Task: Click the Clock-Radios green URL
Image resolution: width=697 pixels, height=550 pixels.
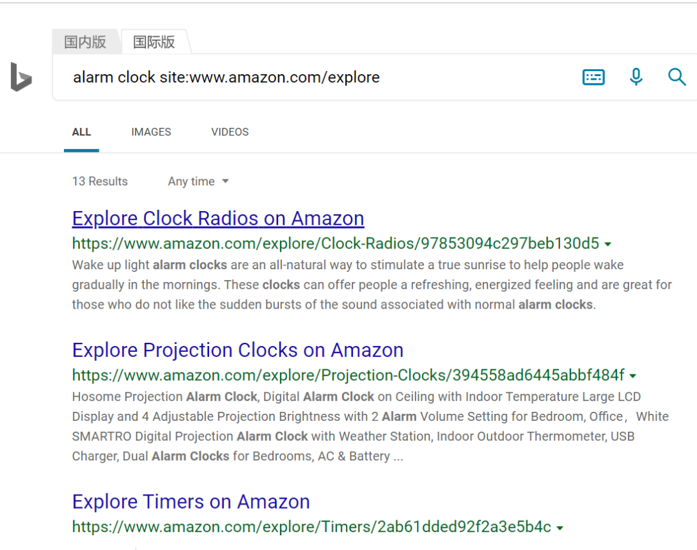Action: click(336, 243)
